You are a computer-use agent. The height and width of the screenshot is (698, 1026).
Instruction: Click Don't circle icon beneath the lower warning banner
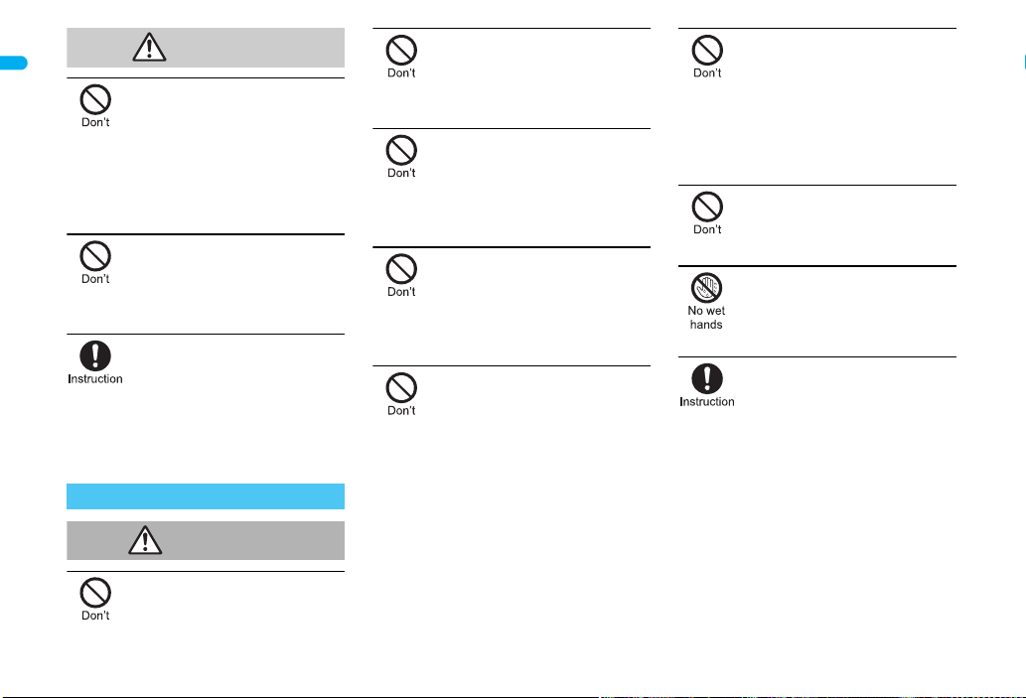95,593
